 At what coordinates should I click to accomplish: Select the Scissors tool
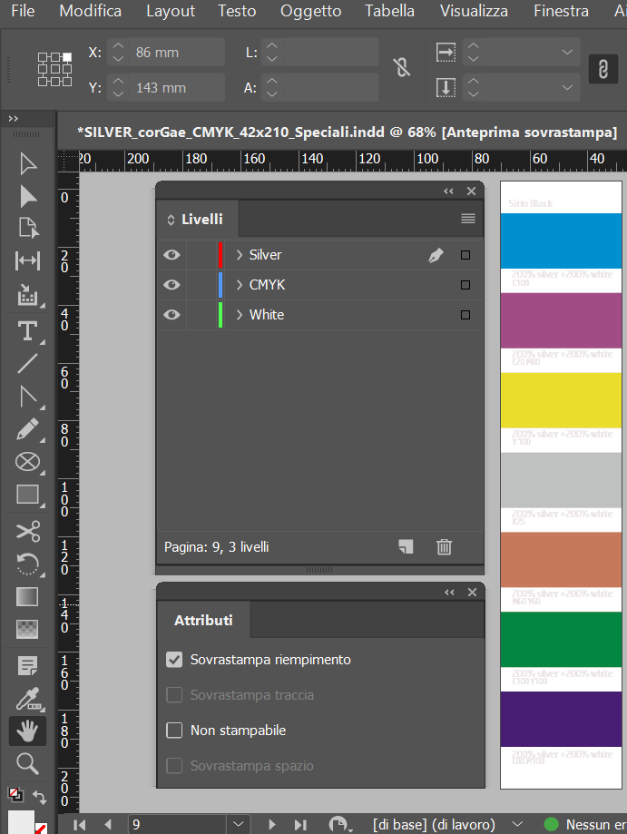pos(27,531)
